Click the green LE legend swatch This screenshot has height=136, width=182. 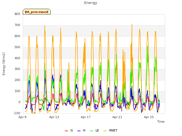92,131
